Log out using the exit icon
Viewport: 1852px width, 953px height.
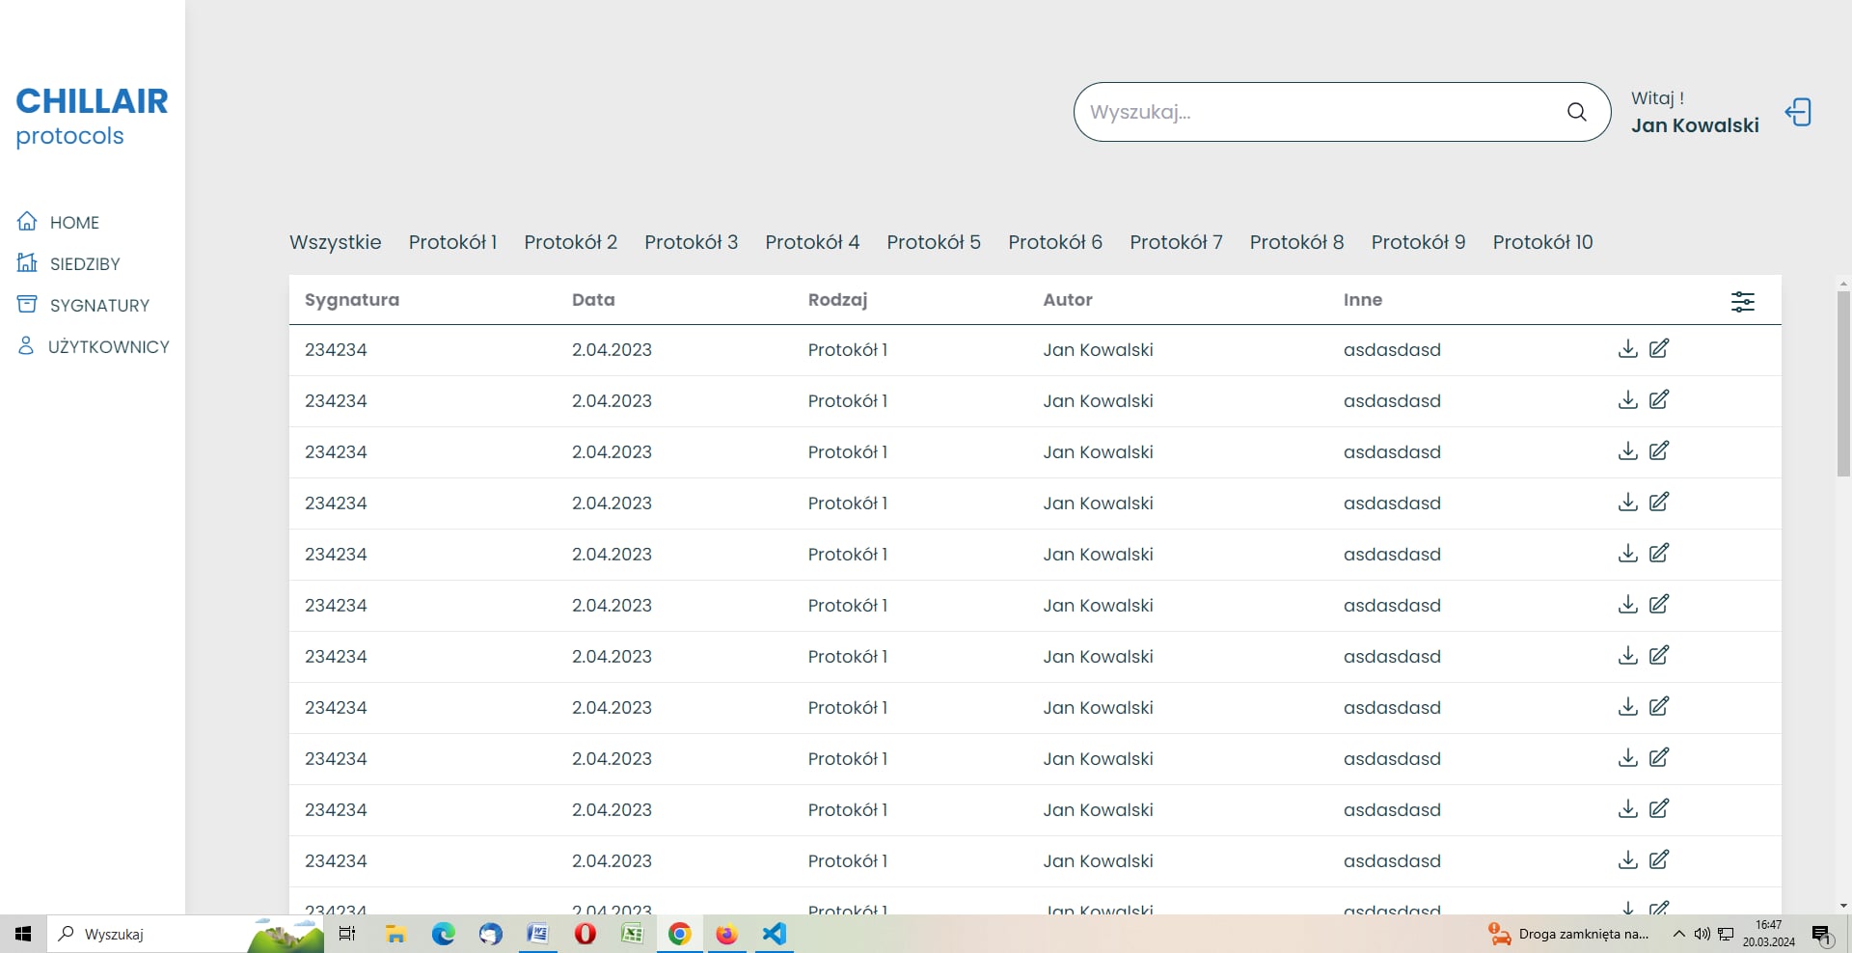pyautogui.click(x=1798, y=112)
